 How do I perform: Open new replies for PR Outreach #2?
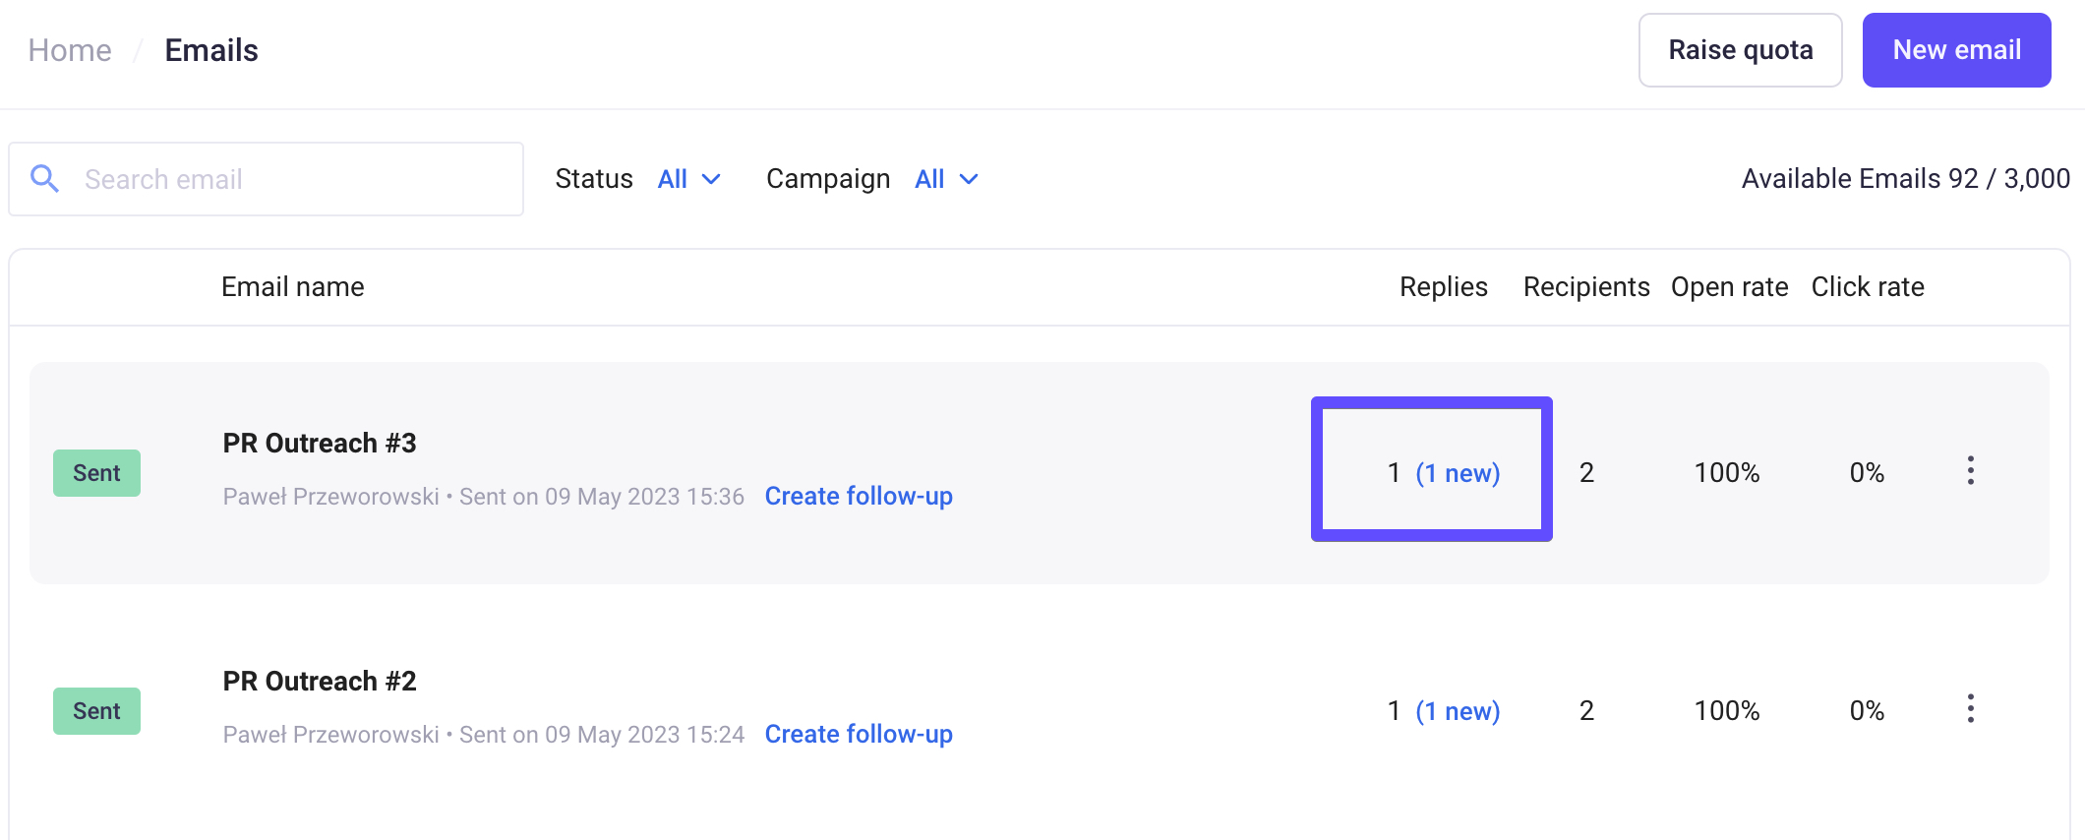coord(1458,711)
